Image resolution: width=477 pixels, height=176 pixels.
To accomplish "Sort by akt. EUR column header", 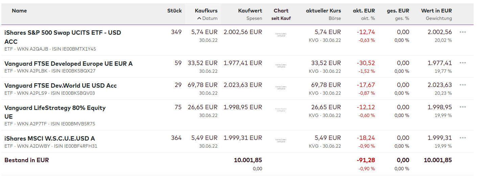I will click(x=365, y=11).
